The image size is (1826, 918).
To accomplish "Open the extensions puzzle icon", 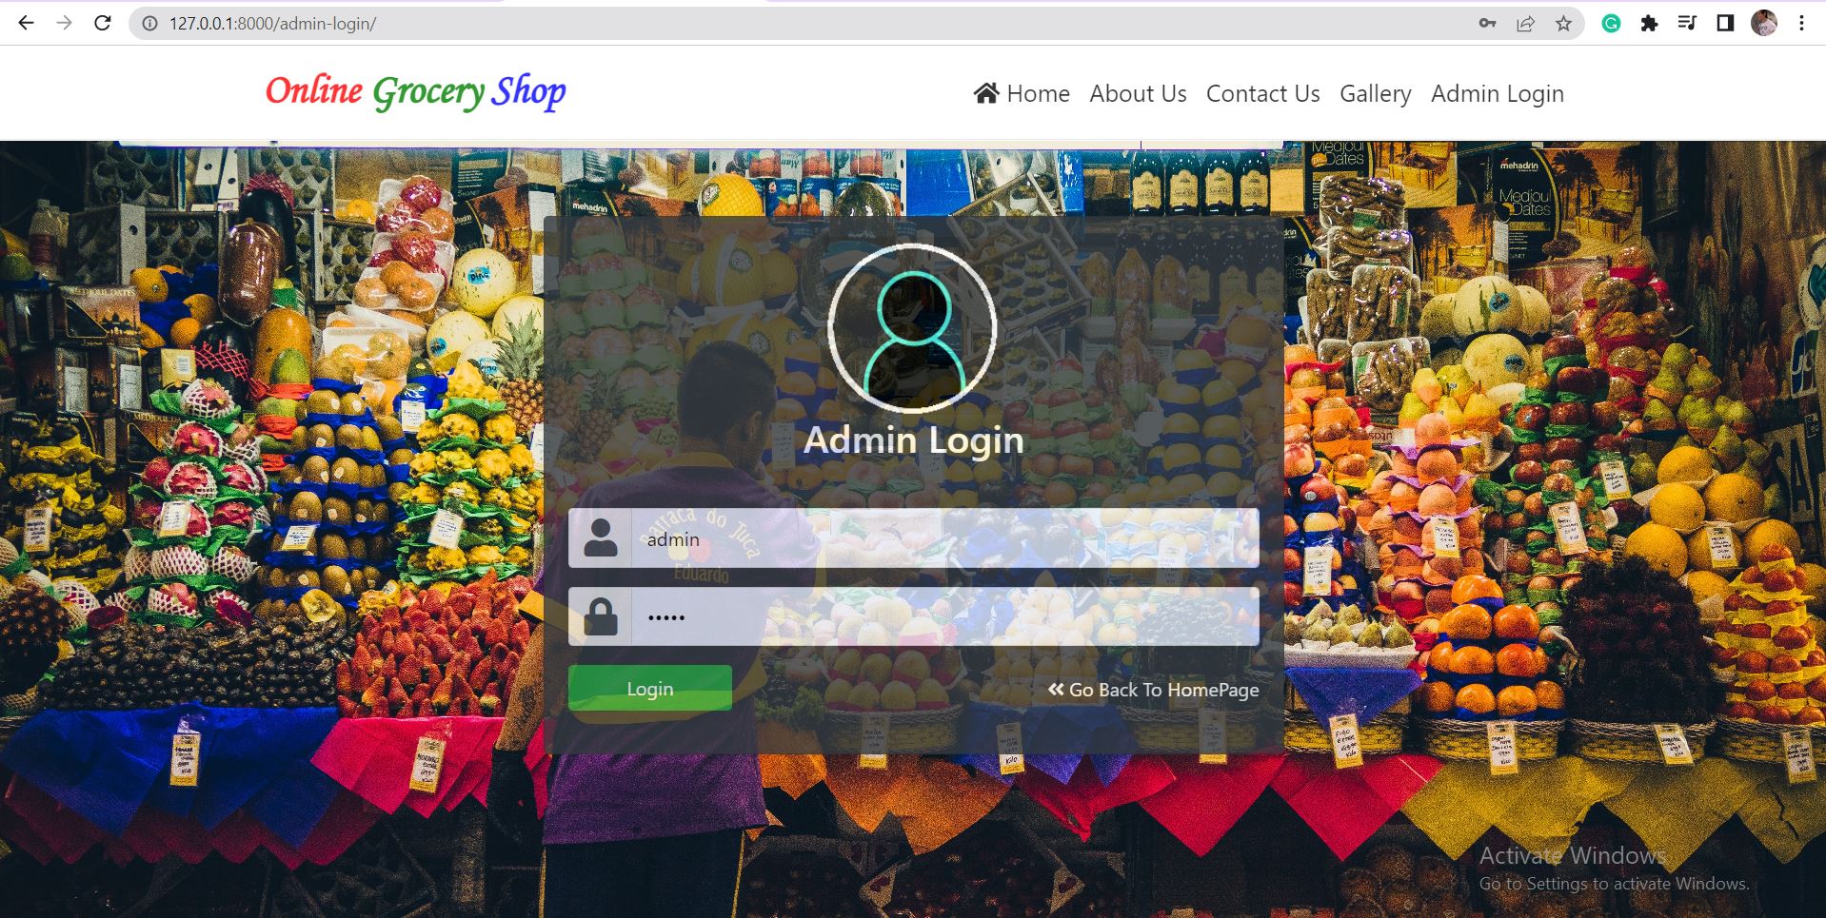I will (1649, 24).
